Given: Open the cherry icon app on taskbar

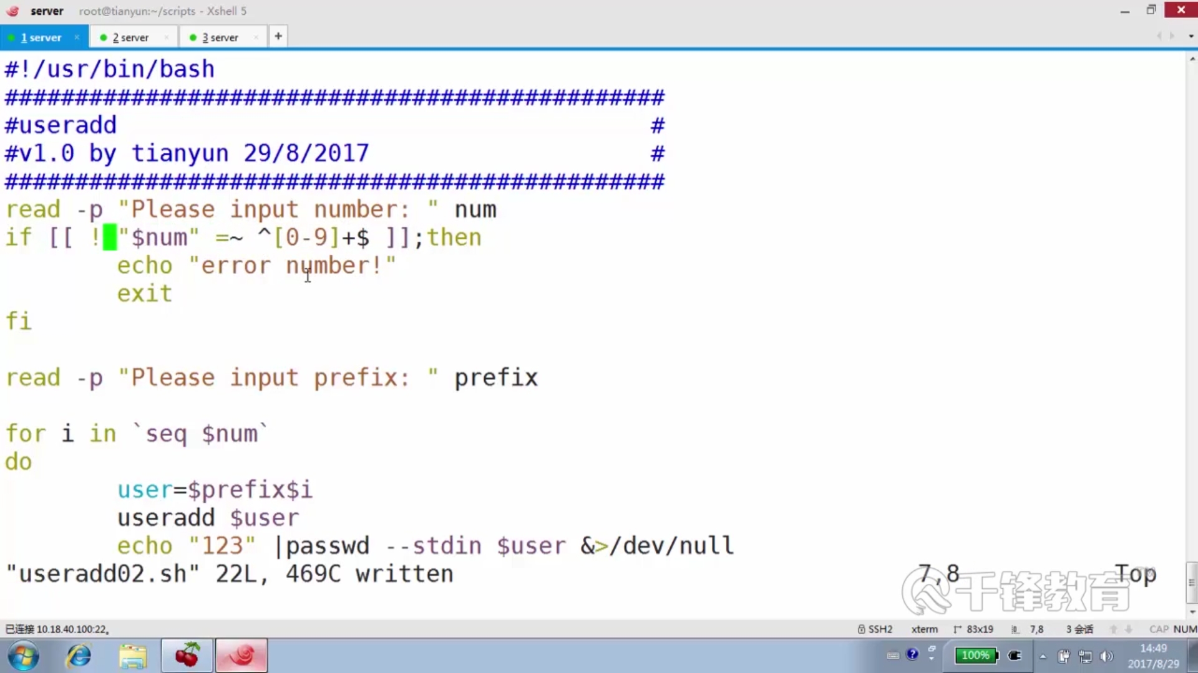Looking at the screenshot, I should [187, 656].
